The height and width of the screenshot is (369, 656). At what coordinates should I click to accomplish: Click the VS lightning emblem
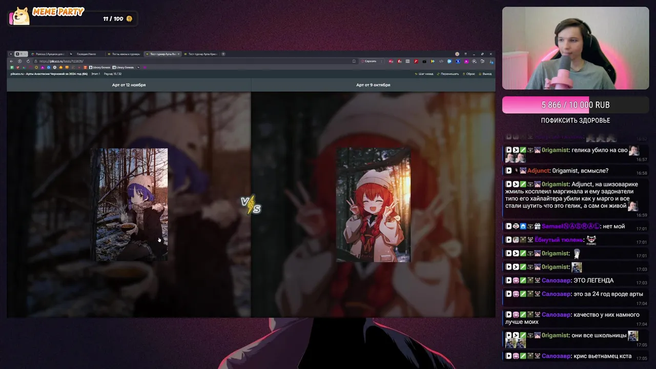point(251,204)
